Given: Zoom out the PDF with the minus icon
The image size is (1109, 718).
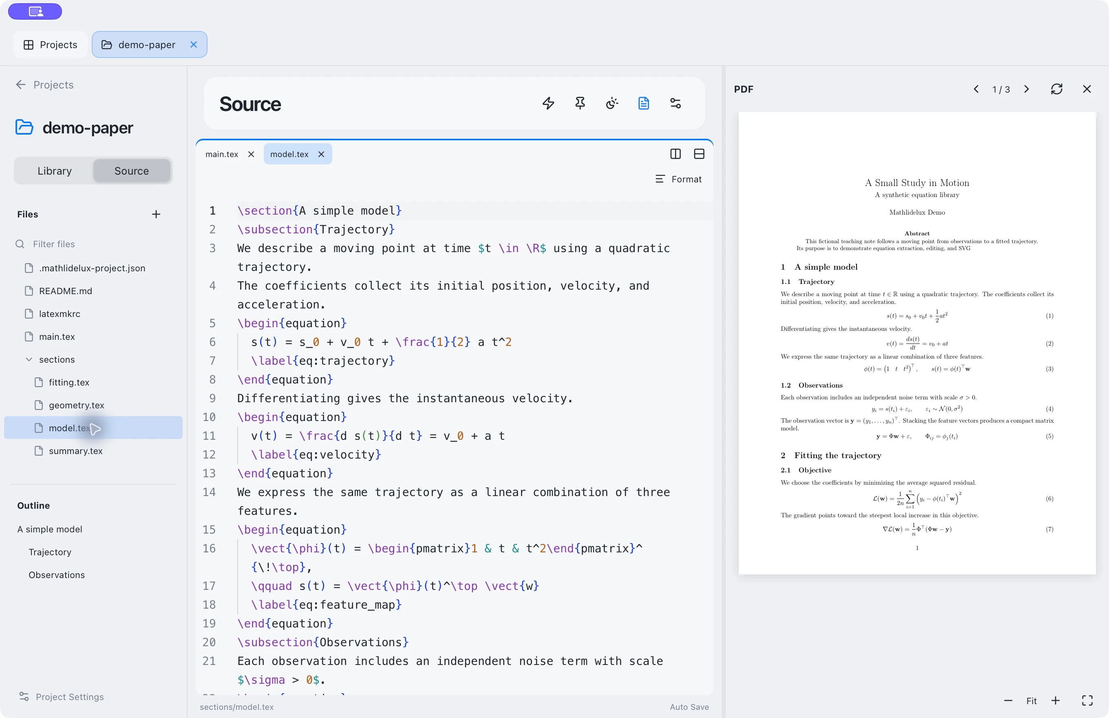Looking at the screenshot, I should [x=1008, y=701].
